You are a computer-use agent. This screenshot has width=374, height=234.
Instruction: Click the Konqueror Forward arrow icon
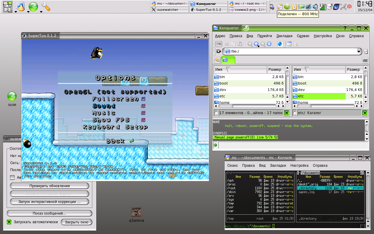tap(263, 44)
